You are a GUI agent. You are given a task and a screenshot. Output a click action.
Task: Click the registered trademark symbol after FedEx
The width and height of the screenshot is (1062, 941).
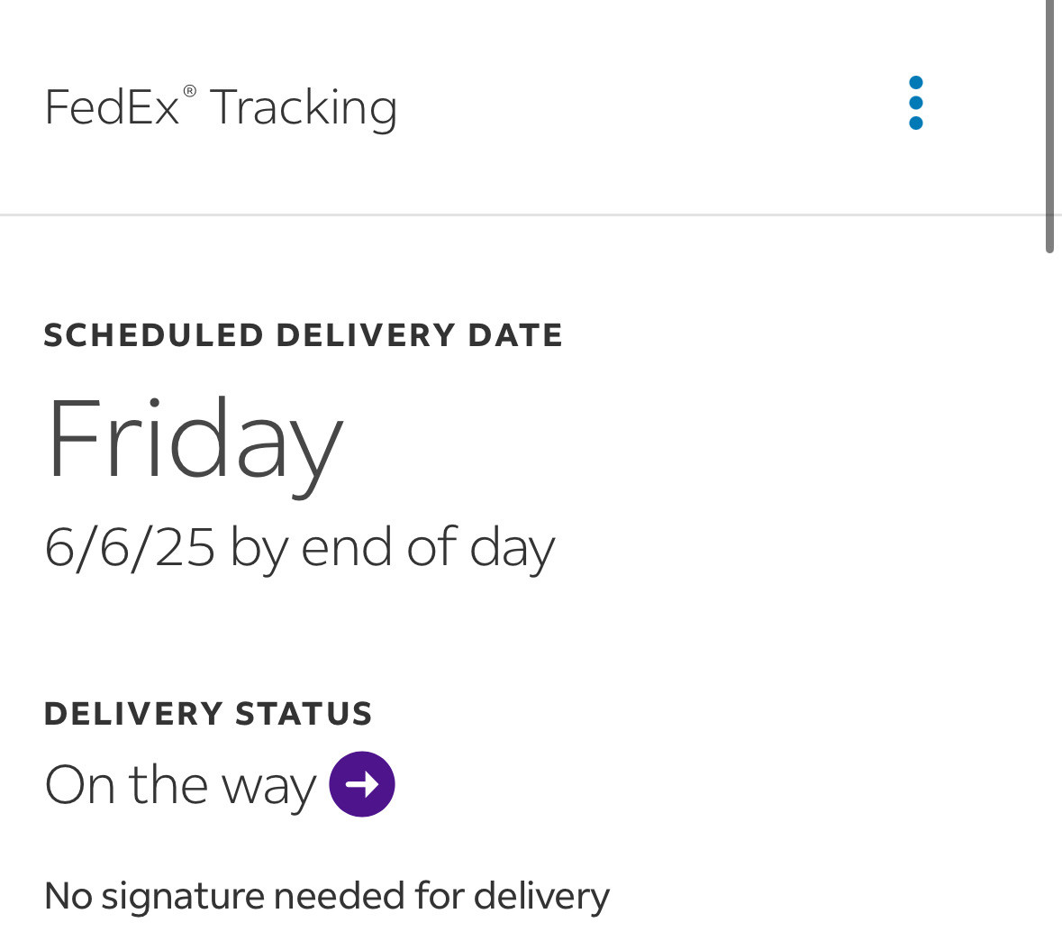coord(189,91)
